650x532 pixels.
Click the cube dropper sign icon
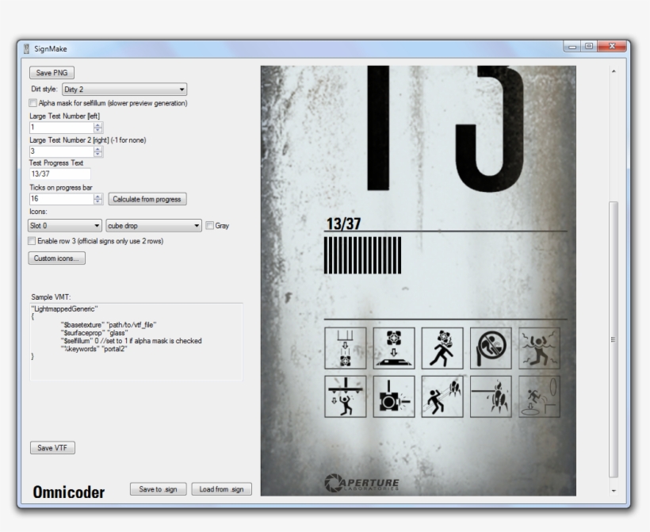click(x=346, y=348)
